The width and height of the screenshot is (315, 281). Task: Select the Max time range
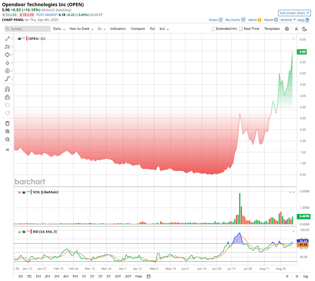(139, 276)
